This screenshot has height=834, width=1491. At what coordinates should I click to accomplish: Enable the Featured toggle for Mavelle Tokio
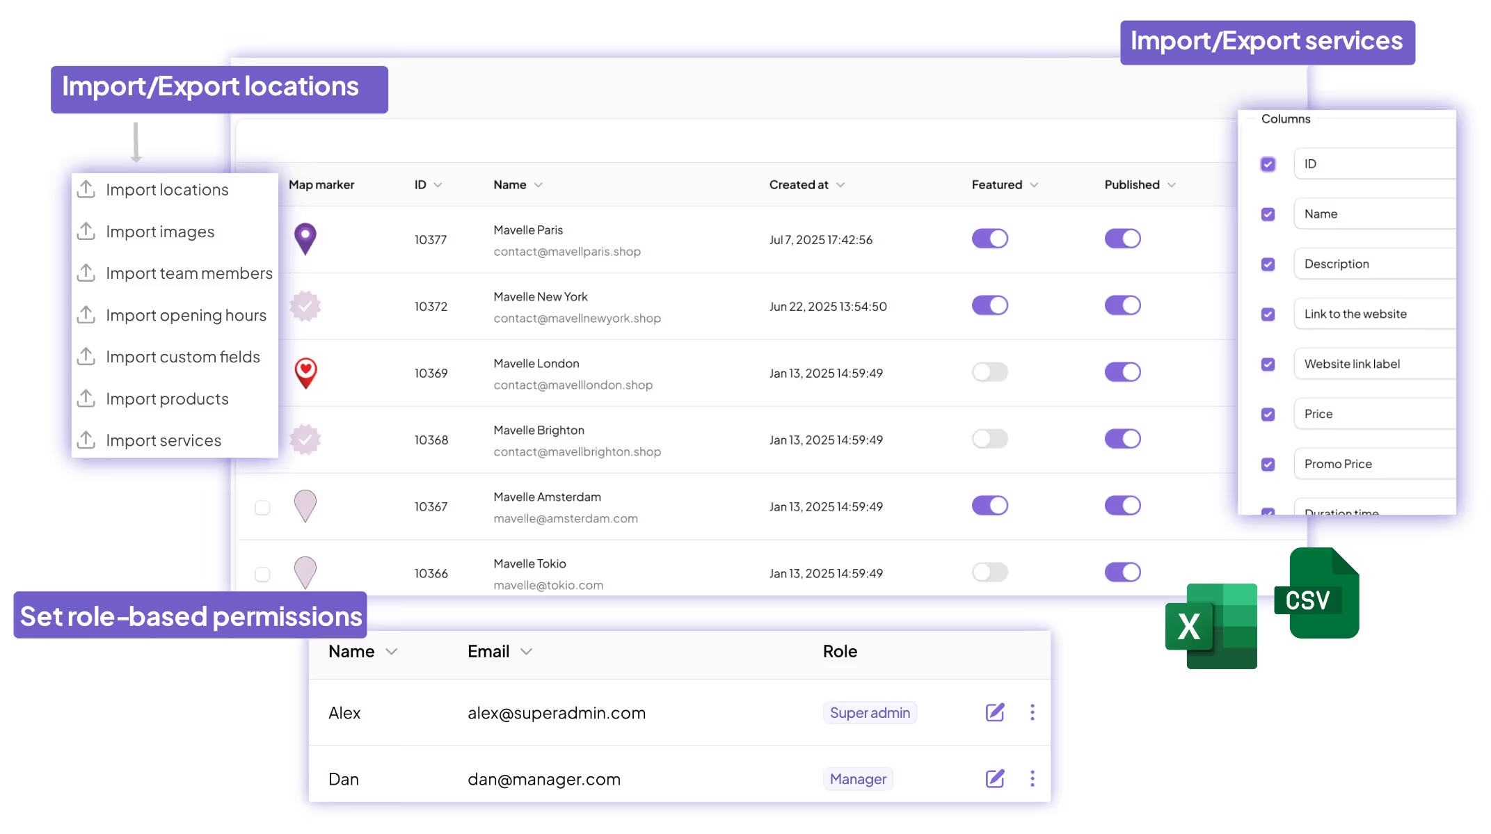pos(989,572)
